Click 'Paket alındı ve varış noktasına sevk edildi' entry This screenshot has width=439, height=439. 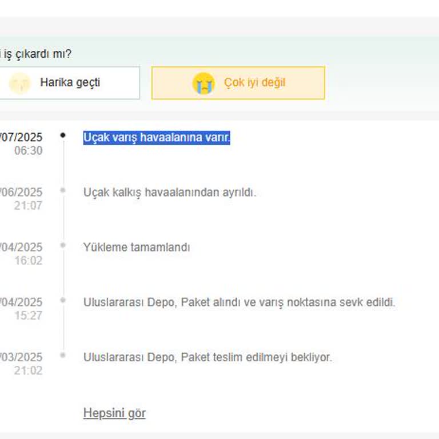point(240,302)
